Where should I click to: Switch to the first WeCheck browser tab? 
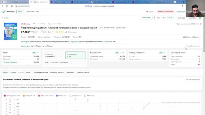[x=19, y=2]
